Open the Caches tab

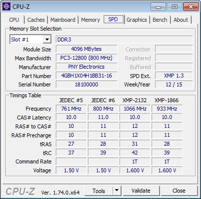36,20
